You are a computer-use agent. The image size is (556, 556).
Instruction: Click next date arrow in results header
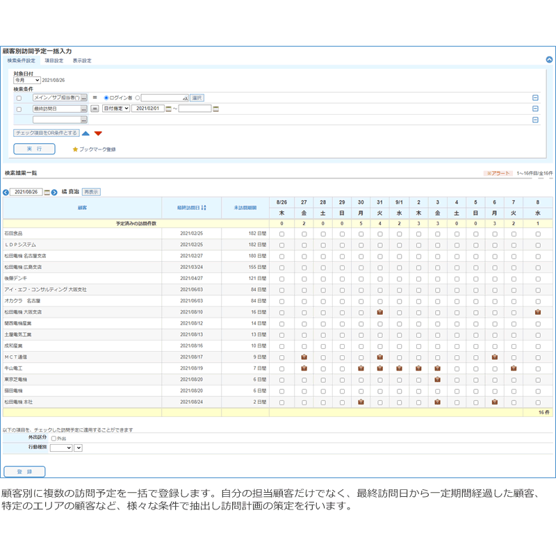click(x=54, y=193)
